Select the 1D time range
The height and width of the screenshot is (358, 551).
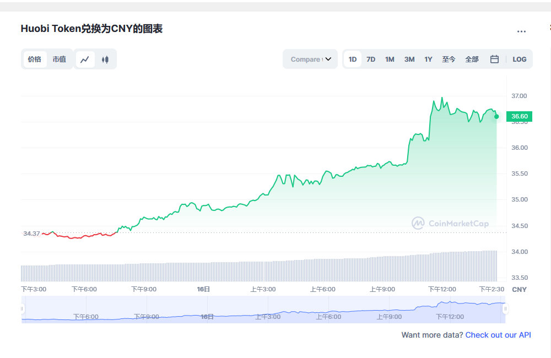[x=353, y=59]
